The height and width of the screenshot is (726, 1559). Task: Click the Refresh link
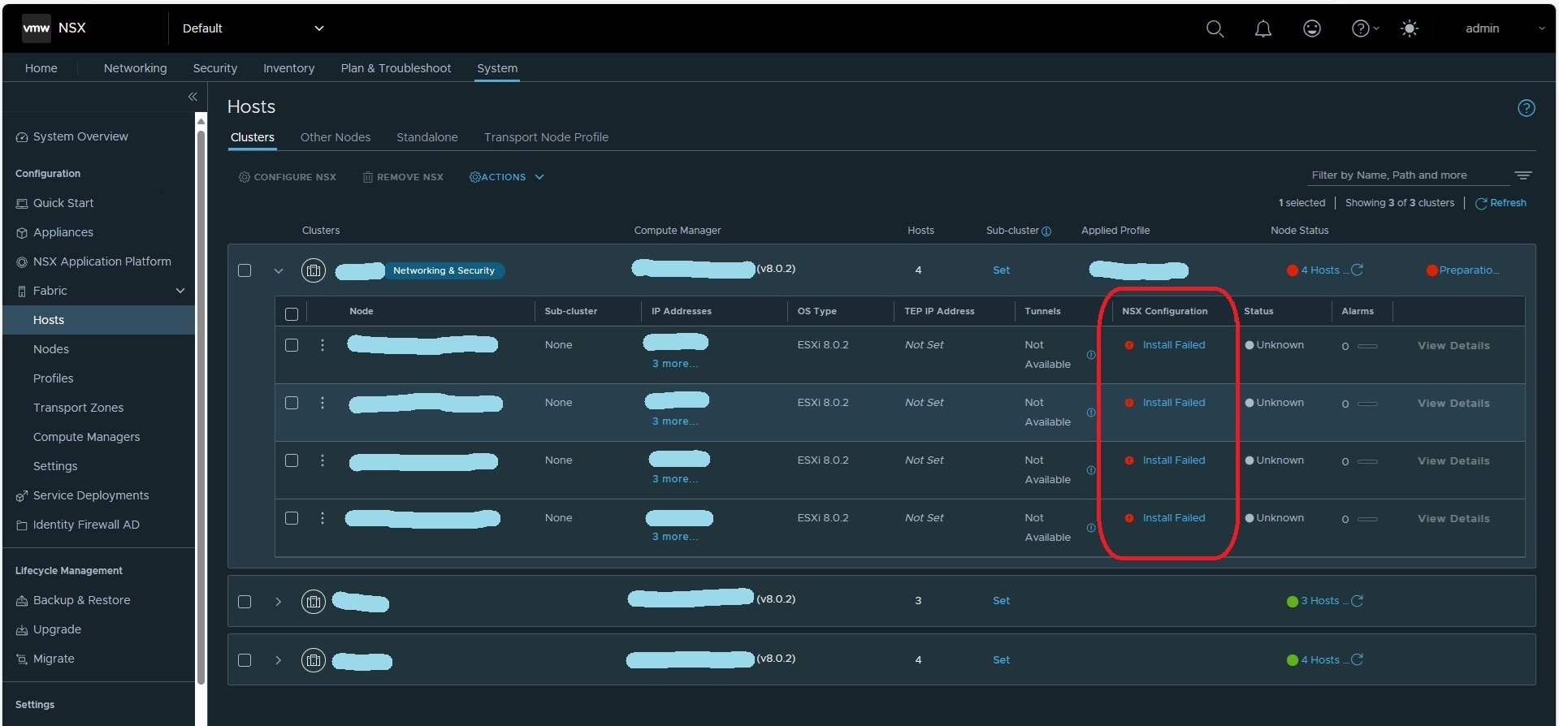pos(1507,203)
